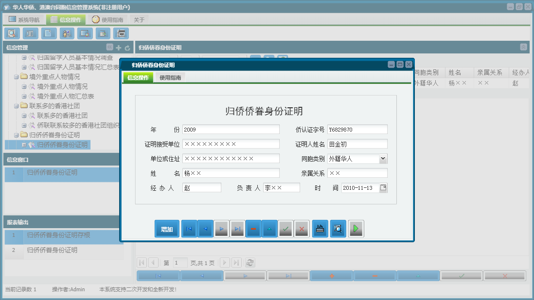Expand the 侨联联系较多的香港社团组织 node
The width and height of the screenshot is (534, 300).
click(x=24, y=125)
